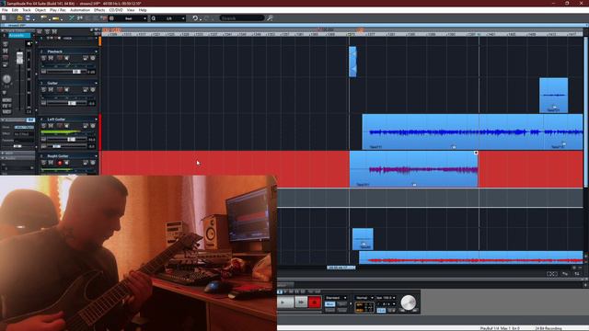Screen dimensions: 589x331
Task: Select the Bright Guitar audio clip
Action: coord(413,169)
